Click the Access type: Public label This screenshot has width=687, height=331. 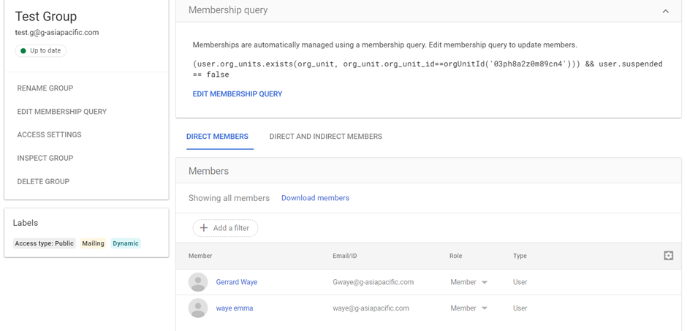(x=45, y=243)
